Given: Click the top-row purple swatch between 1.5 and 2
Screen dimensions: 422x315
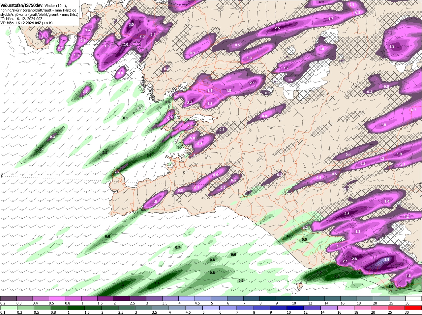Looking at the screenshot, I should click(x=105, y=298).
